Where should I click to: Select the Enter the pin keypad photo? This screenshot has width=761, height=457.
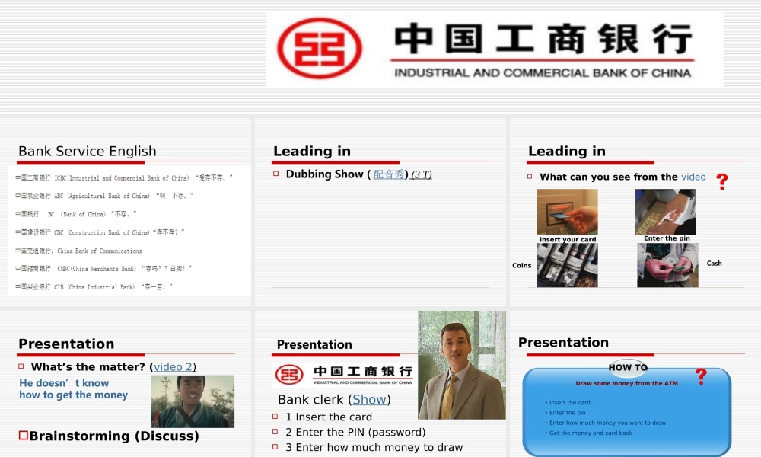pos(666,212)
